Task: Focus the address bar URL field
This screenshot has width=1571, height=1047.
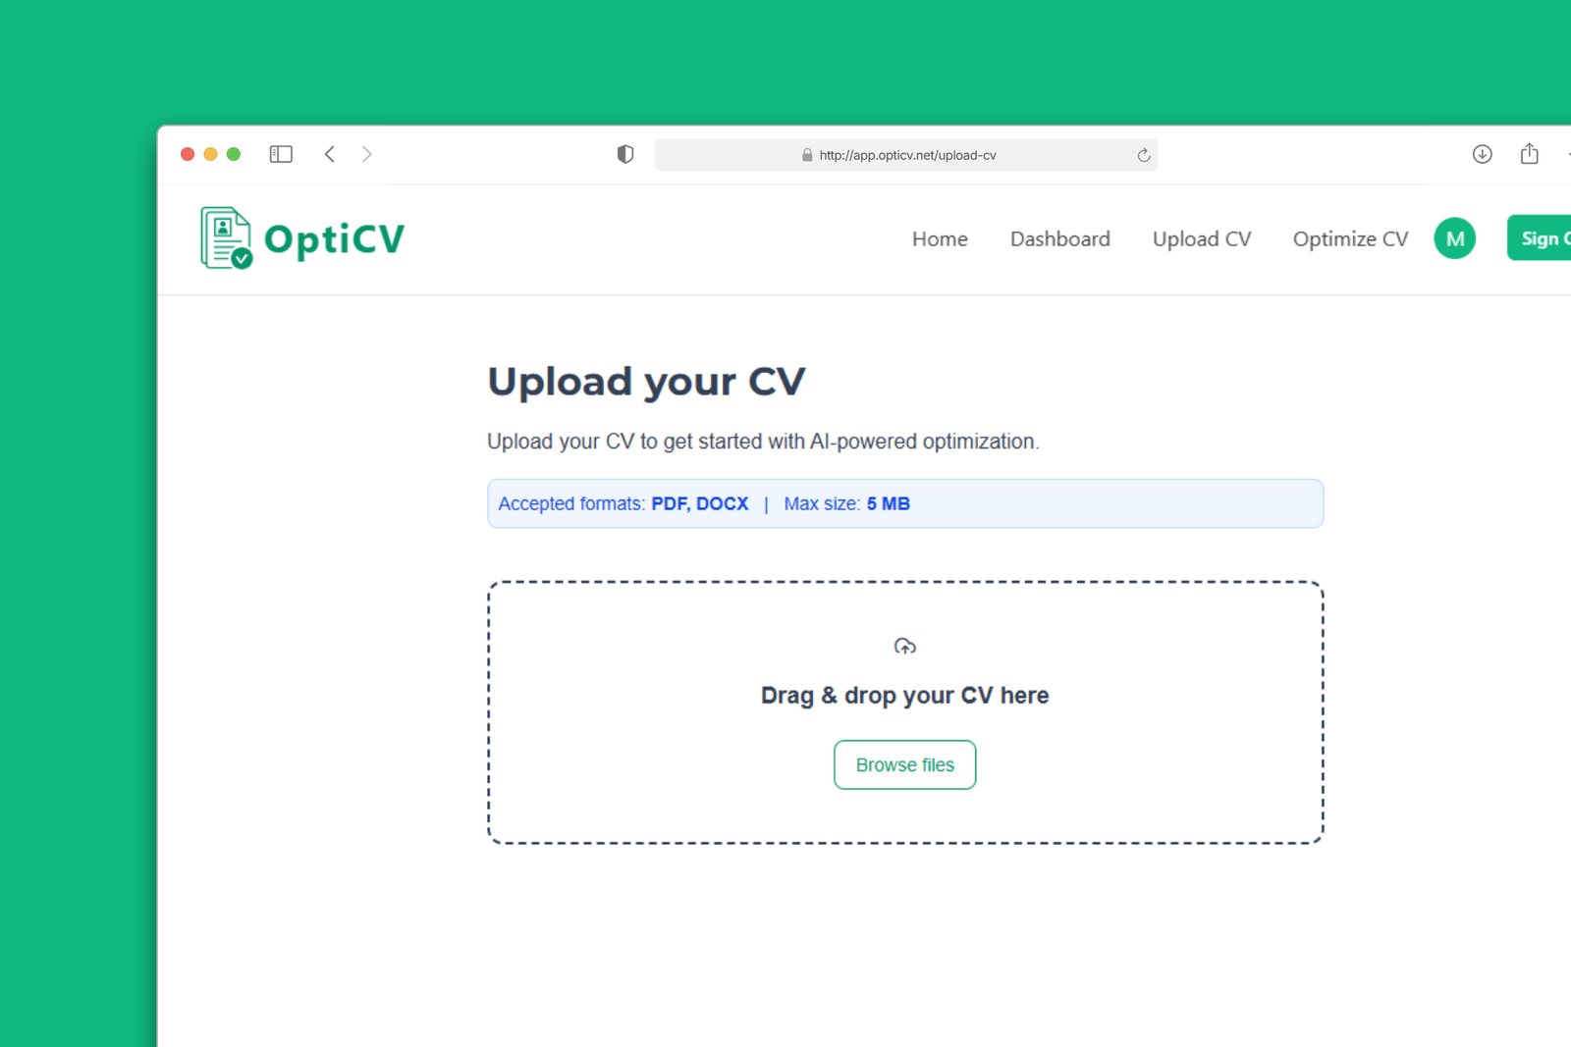Action: tap(906, 155)
